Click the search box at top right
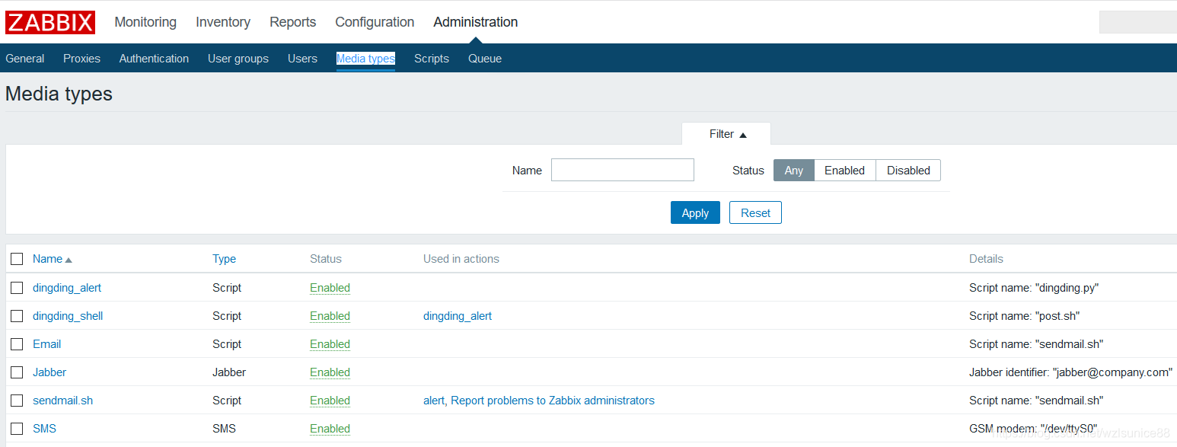1177x447 pixels. (x=1138, y=22)
